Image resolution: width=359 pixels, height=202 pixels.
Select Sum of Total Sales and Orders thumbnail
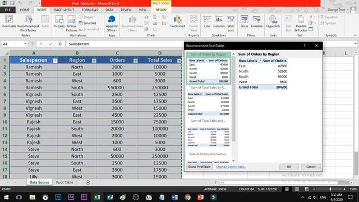[208, 134]
